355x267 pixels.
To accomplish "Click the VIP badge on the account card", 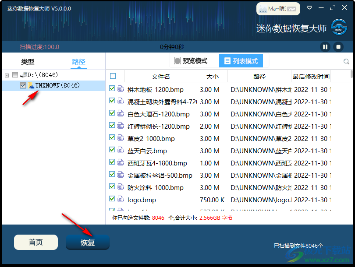I will pyautogui.click(x=292, y=8).
